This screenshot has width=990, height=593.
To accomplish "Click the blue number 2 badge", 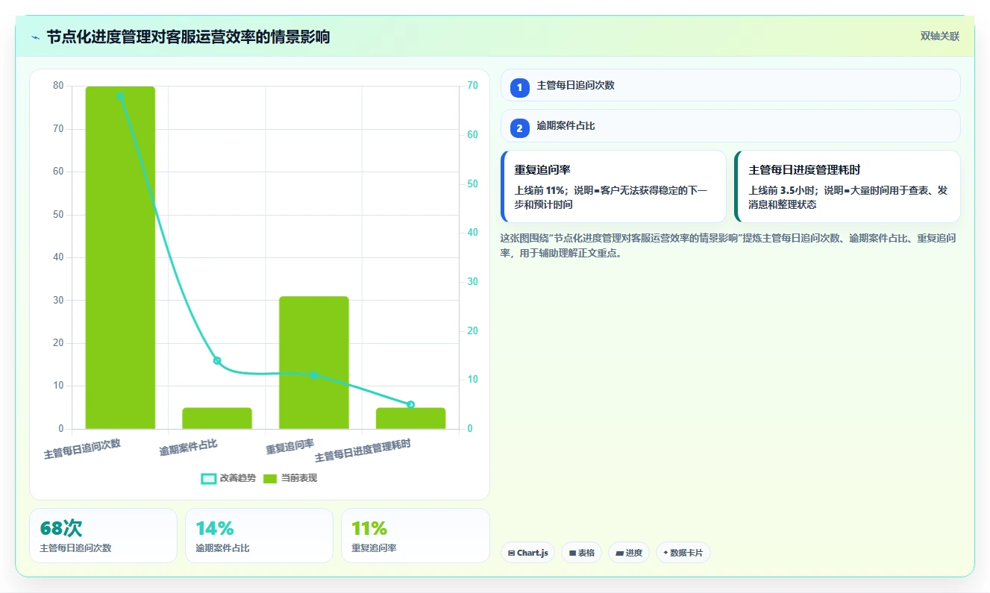I will click(520, 128).
